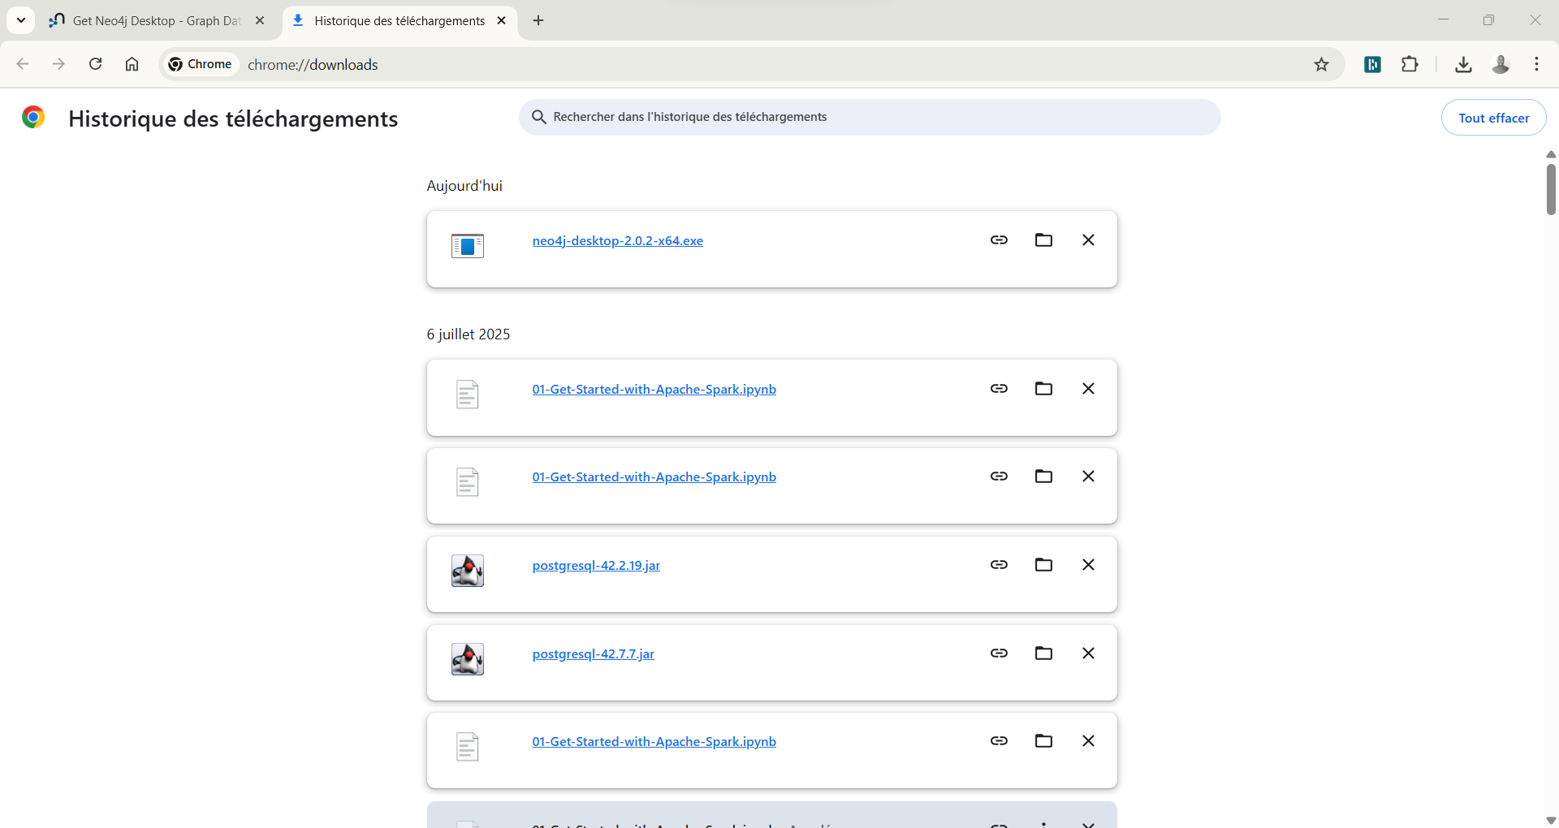Viewport: 1559px width, 828px height.
Task: Open the Extensions puzzle-piece menu
Action: 1410,64
